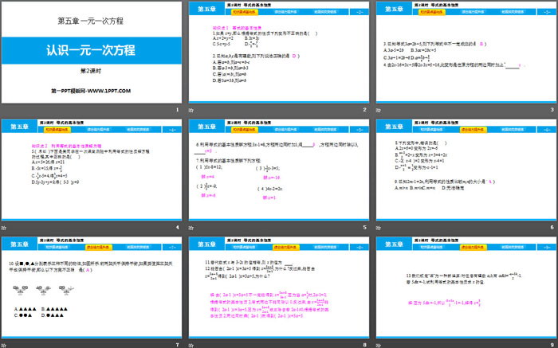Click the animation star icon under slide 6
Screen dimensions: 558x348
pos(380,226)
